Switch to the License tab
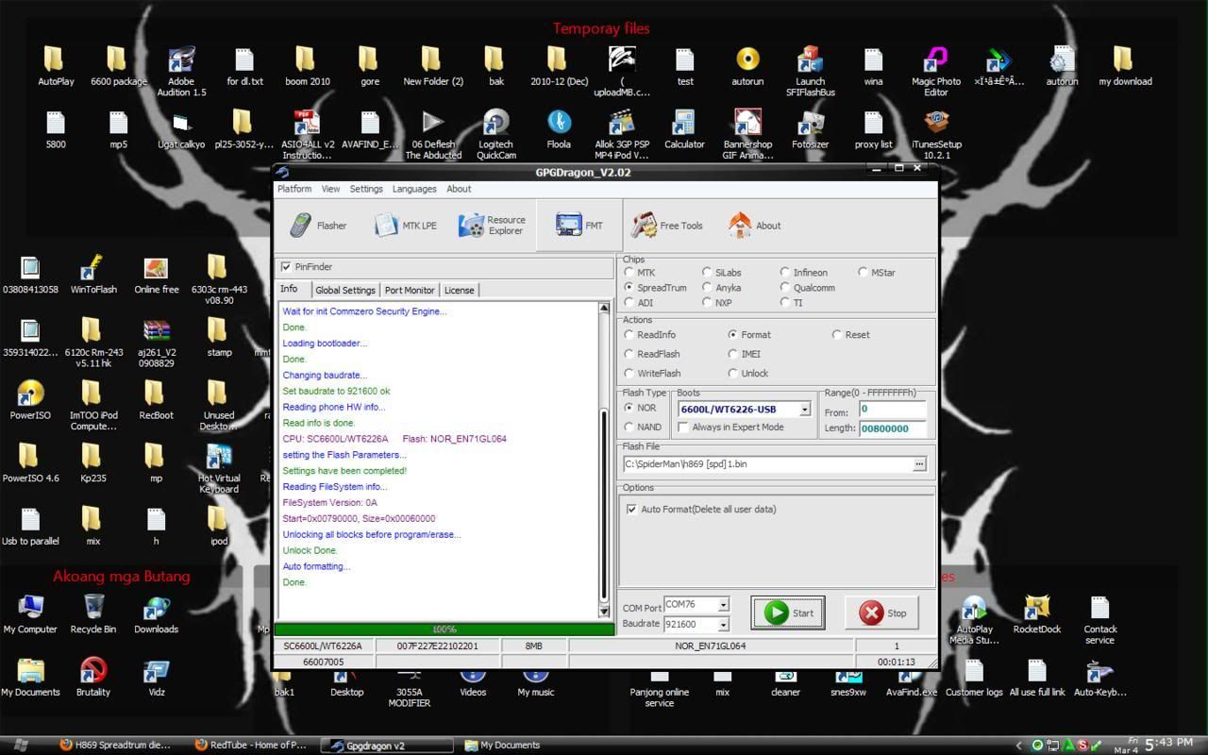1208x755 pixels. pyautogui.click(x=459, y=291)
